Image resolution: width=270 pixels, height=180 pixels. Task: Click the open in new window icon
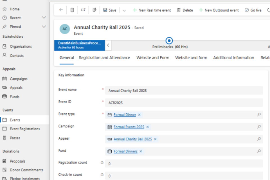point(83,10)
